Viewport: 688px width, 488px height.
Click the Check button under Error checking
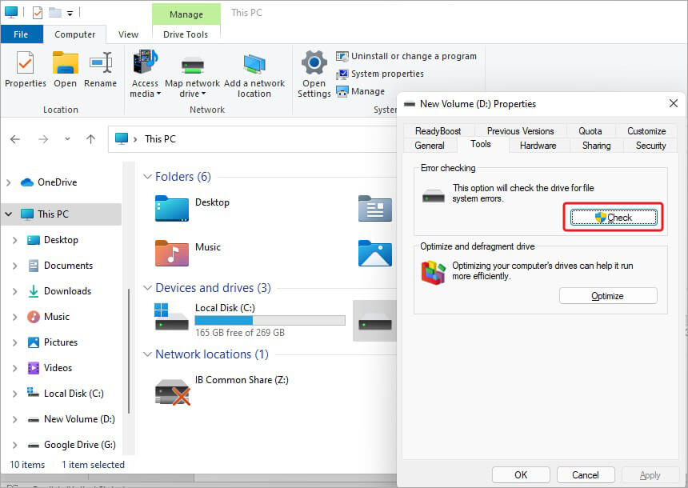tap(613, 217)
